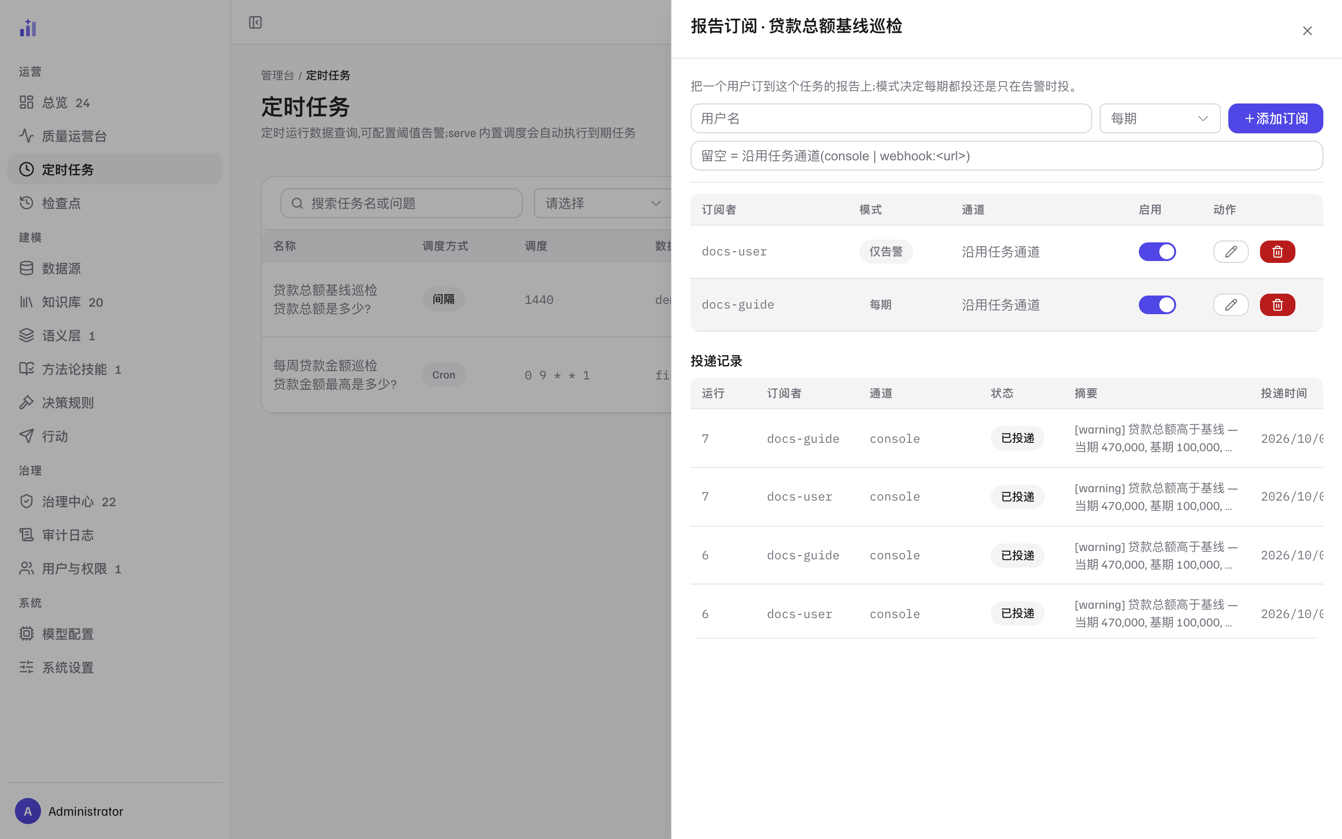
Task: Open the 请选择 filter dropdown
Action: point(603,203)
